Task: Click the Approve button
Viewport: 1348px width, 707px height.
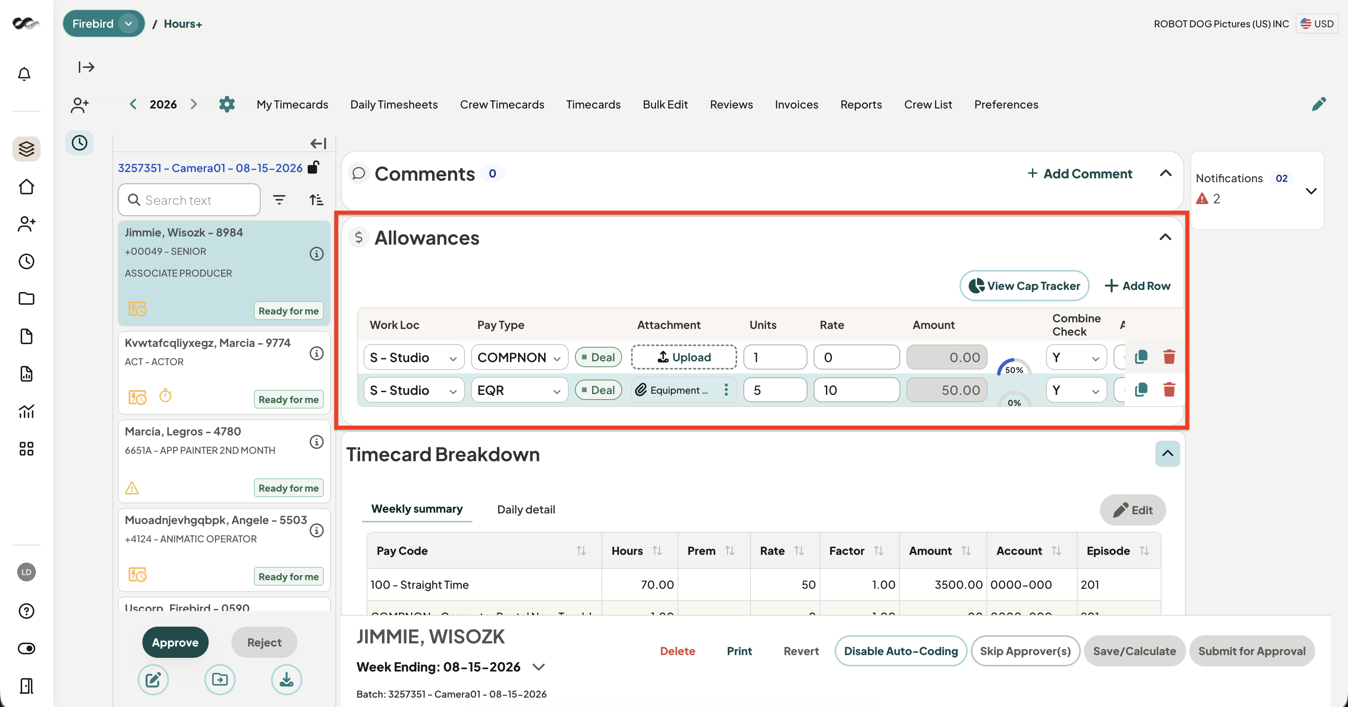Action: pyautogui.click(x=175, y=642)
